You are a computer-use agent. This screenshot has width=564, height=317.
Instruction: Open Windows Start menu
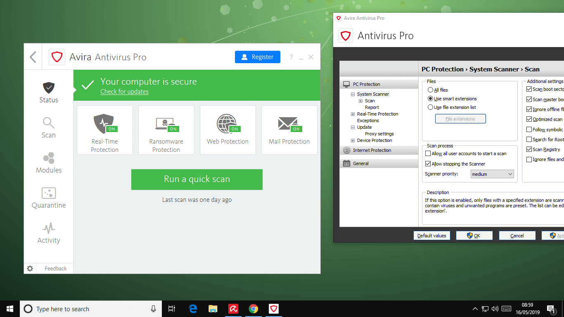click(10, 309)
